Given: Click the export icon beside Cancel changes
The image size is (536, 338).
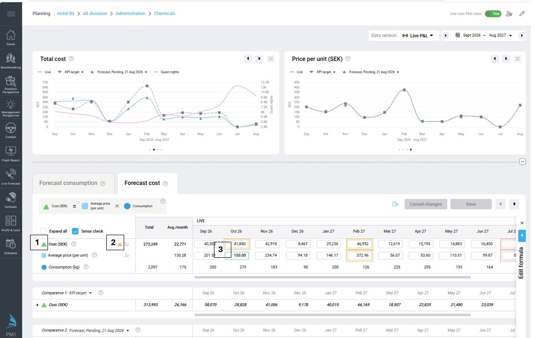Looking at the screenshot, I should (395, 204).
